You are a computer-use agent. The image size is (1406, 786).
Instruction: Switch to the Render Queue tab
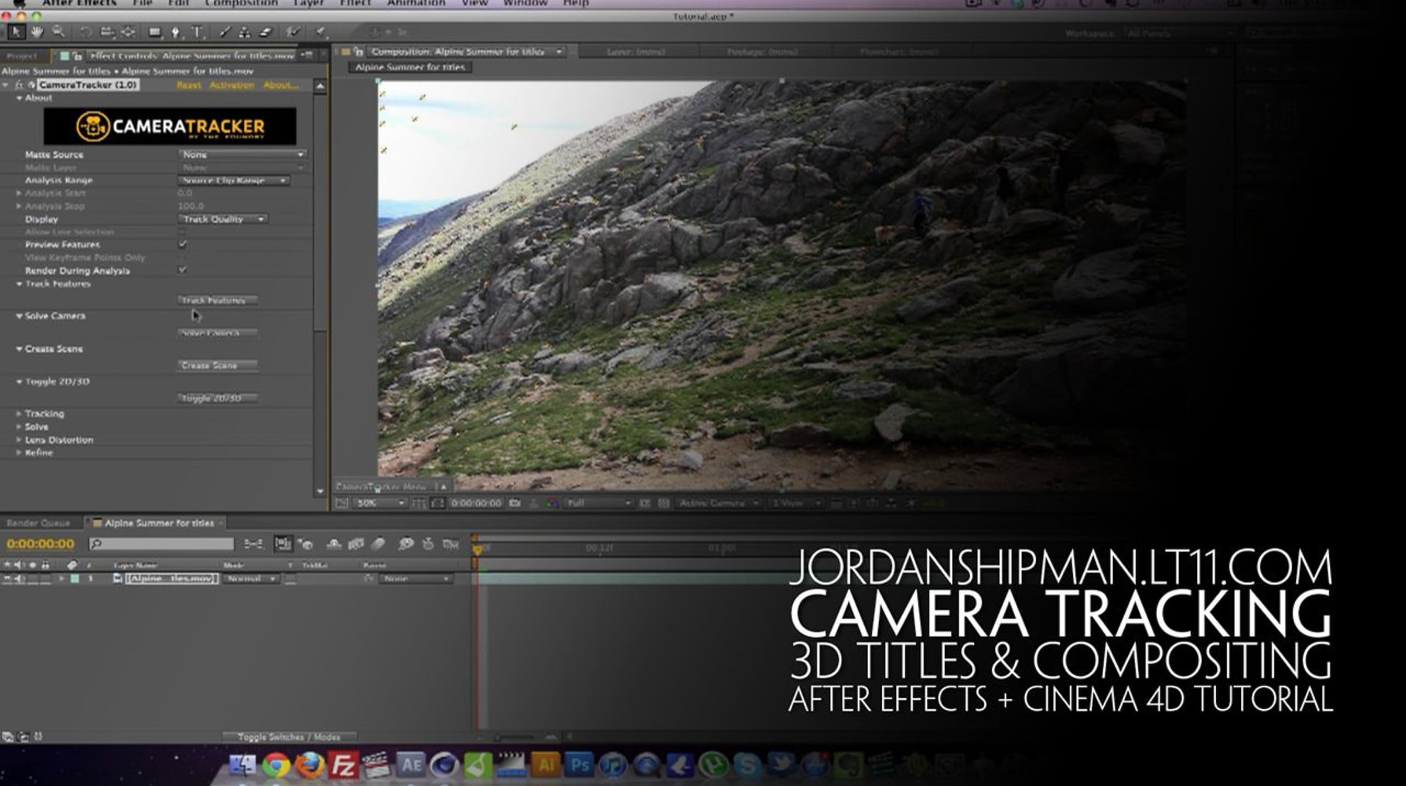pyautogui.click(x=38, y=523)
